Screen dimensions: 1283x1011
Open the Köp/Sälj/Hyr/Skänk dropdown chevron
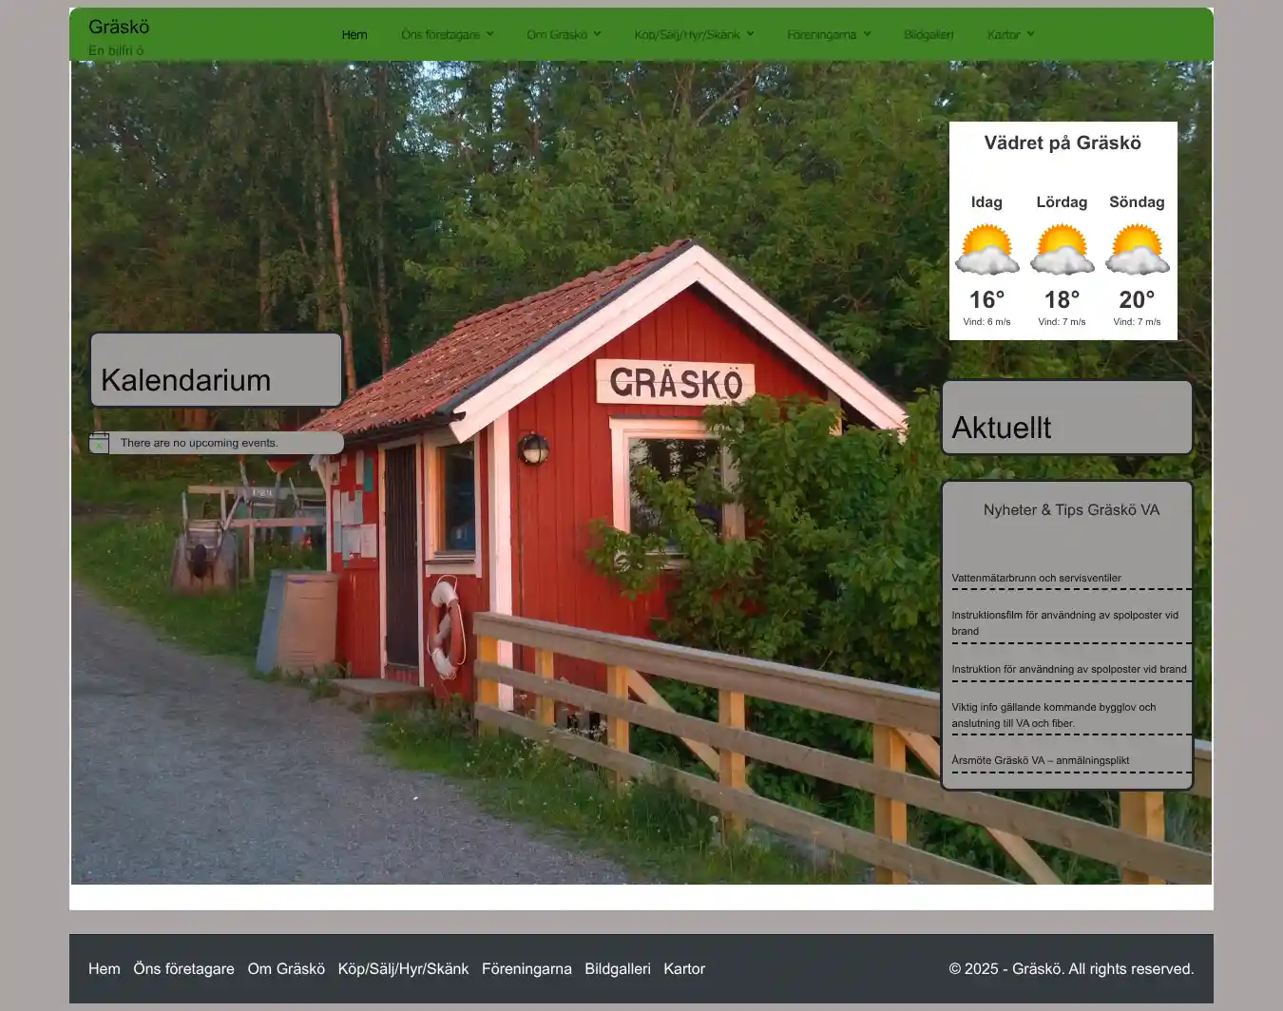(x=750, y=34)
